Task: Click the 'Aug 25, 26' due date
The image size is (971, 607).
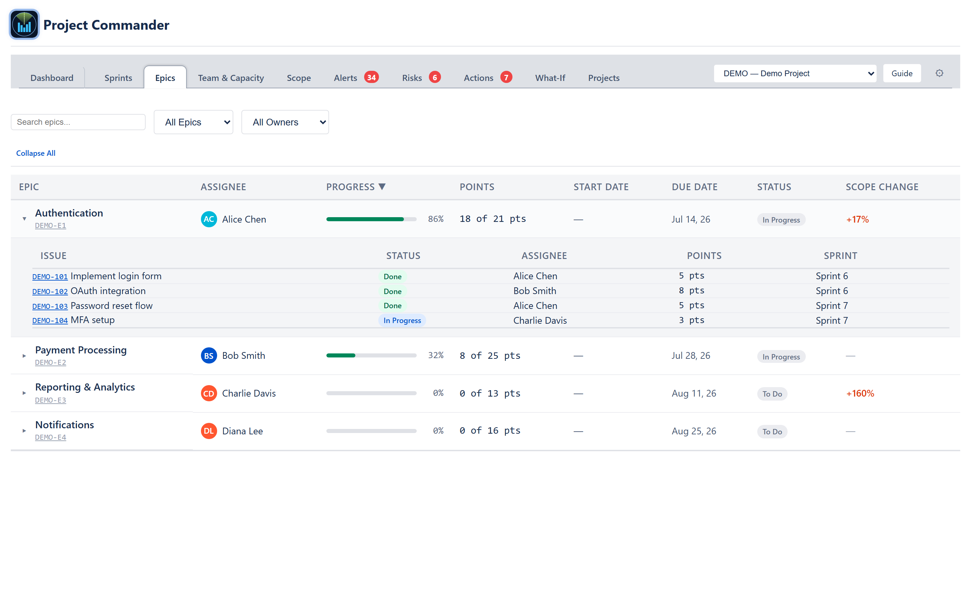Action: click(694, 431)
